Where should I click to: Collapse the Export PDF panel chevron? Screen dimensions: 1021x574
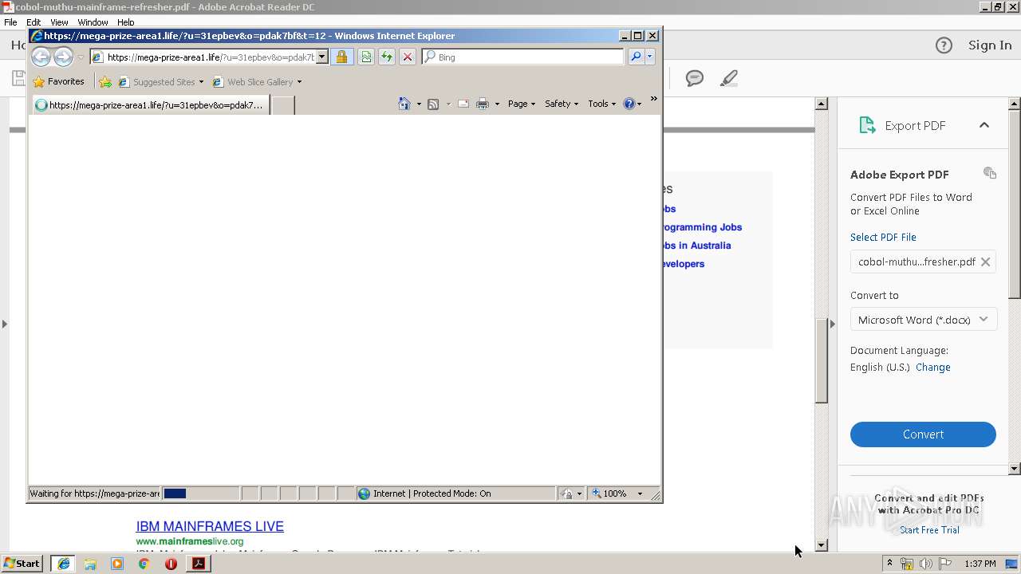point(984,125)
